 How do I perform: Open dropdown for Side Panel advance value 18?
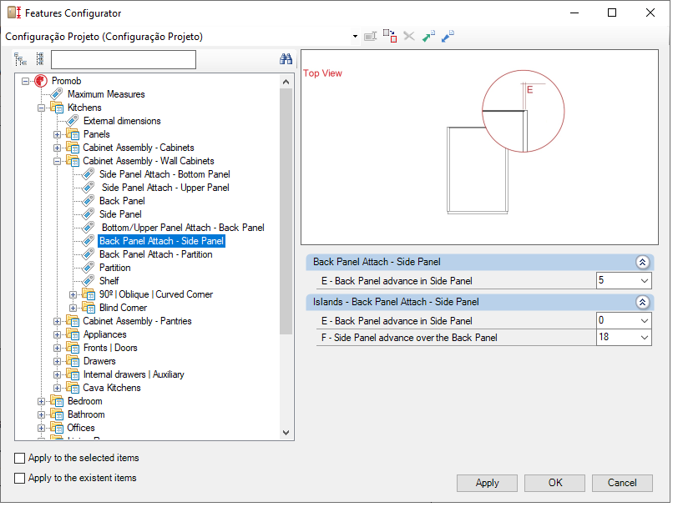pyautogui.click(x=645, y=338)
